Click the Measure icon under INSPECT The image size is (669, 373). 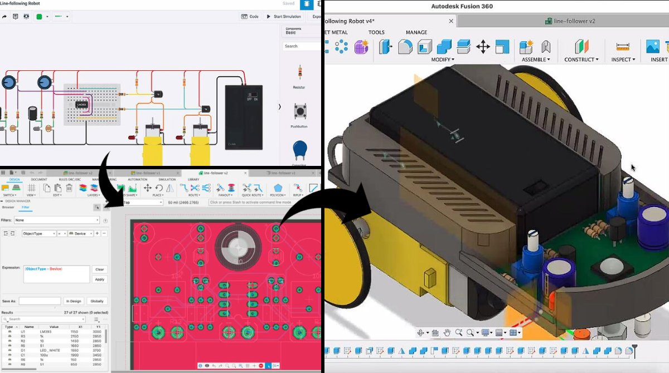(622, 46)
